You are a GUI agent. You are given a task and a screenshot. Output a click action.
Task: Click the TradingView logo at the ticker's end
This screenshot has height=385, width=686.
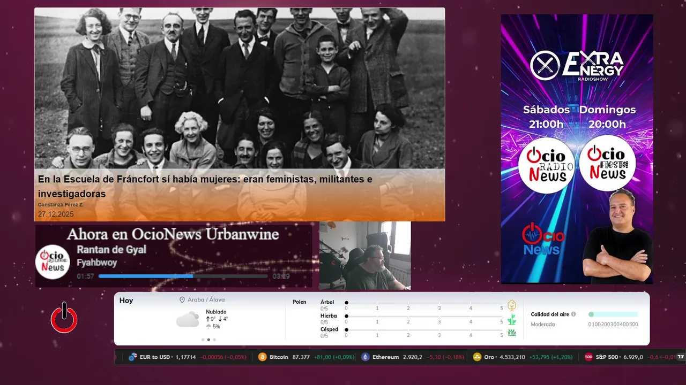click(x=681, y=357)
